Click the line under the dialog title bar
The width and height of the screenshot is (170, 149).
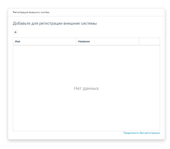click(86, 16)
